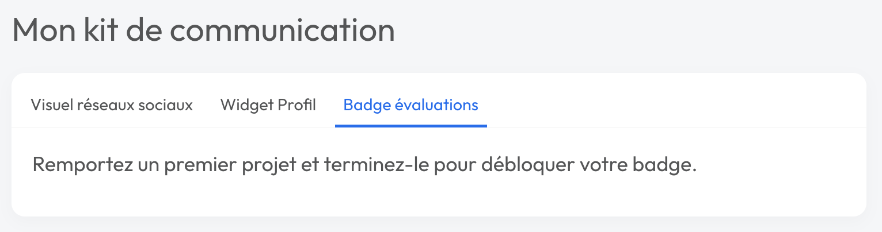Click the Remportez un premier projet message
This screenshot has width=882, height=232.
point(364,165)
